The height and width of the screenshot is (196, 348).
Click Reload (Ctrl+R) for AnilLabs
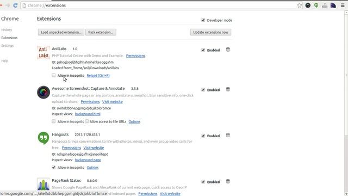point(98,76)
